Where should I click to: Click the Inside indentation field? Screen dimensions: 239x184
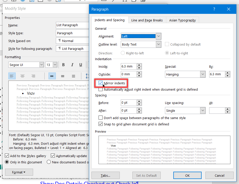129,66
